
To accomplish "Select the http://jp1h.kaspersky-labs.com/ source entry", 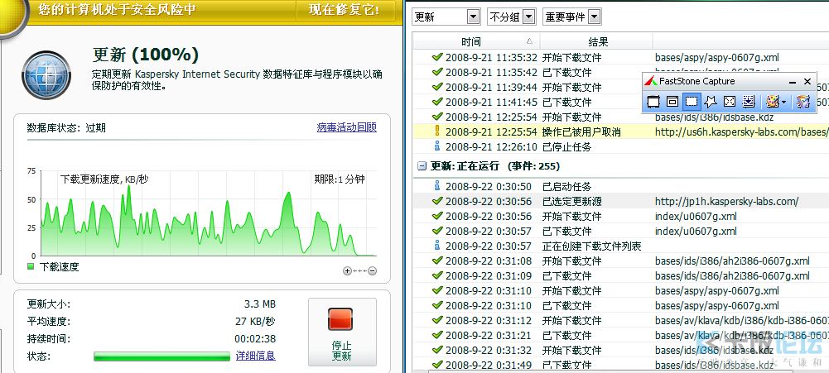I will click(726, 201).
